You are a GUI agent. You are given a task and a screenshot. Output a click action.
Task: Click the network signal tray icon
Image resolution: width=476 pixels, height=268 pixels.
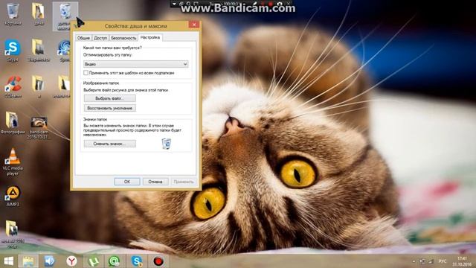tap(431, 261)
